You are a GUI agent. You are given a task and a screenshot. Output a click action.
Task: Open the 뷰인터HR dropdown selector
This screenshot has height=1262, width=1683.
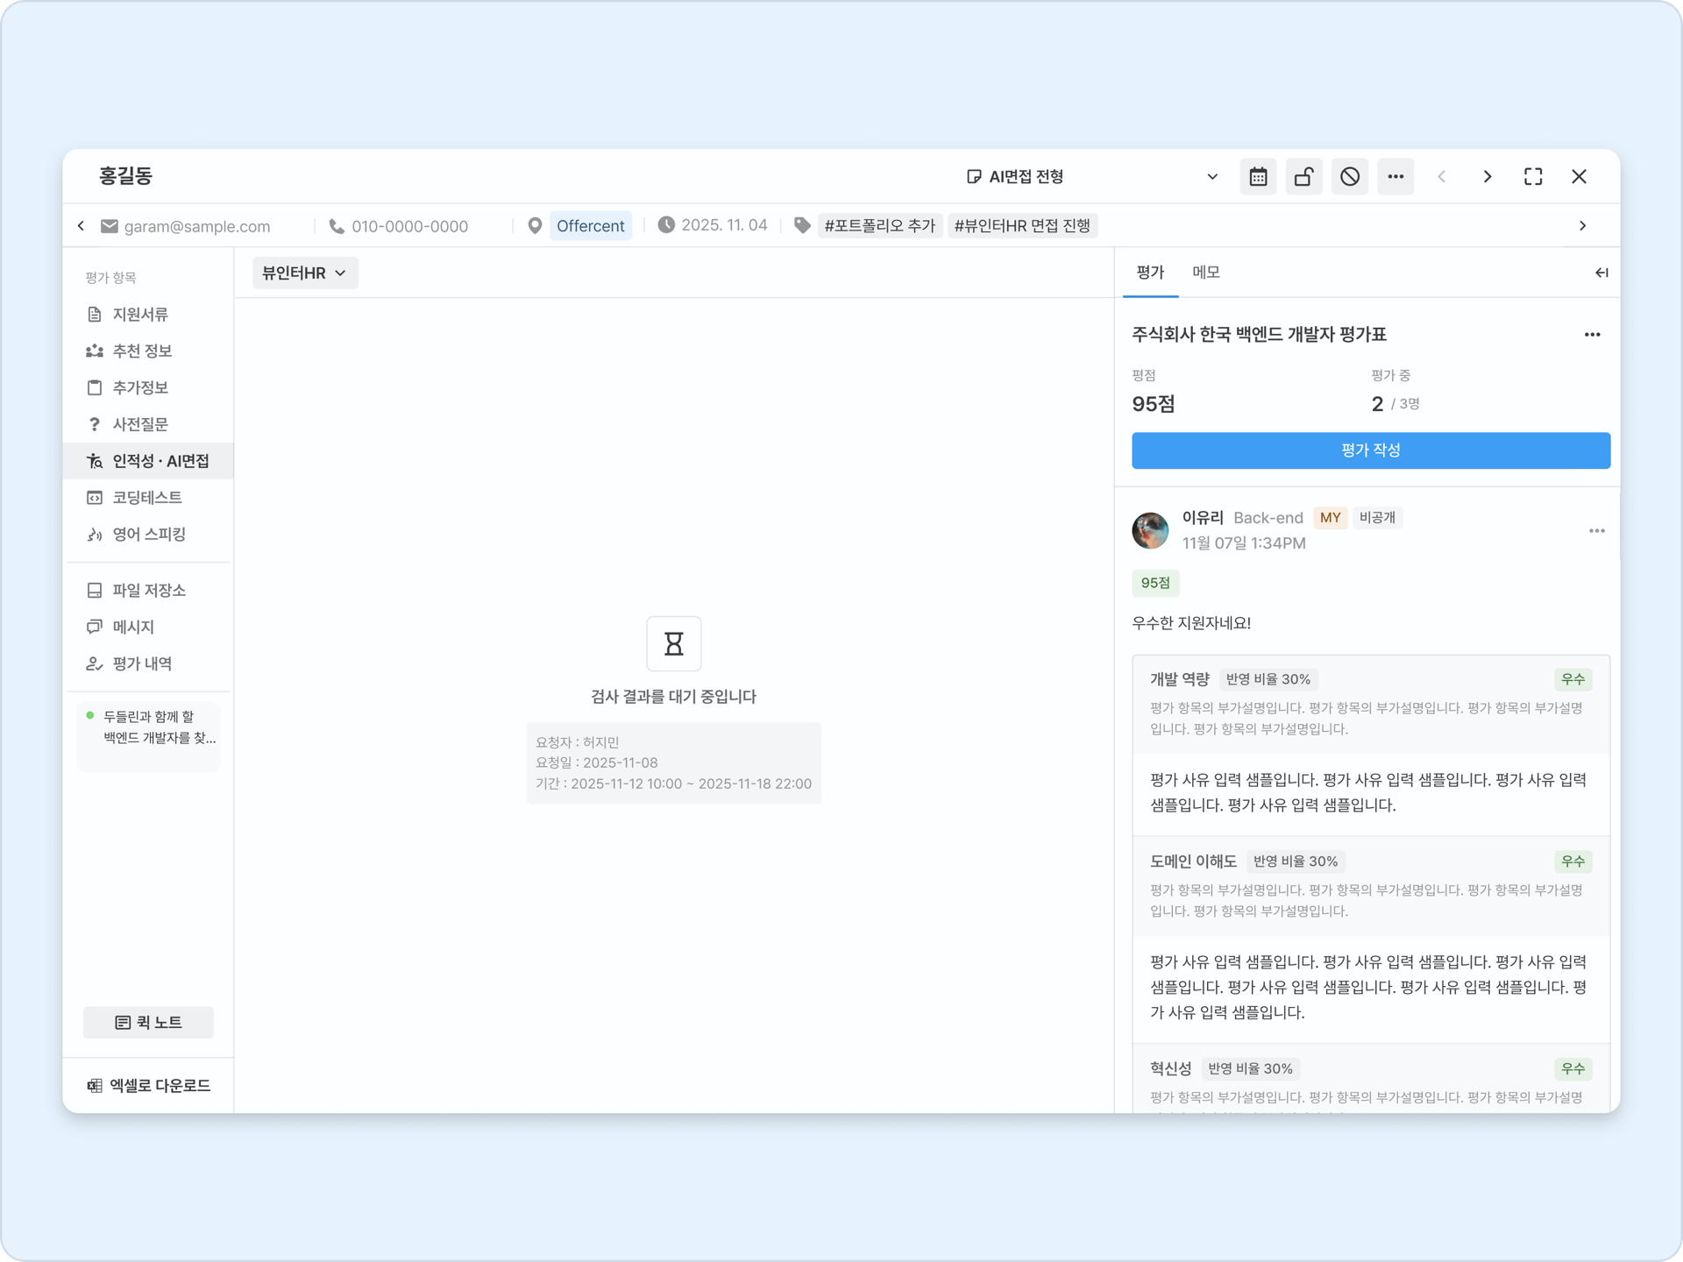pyautogui.click(x=304, y=273)
